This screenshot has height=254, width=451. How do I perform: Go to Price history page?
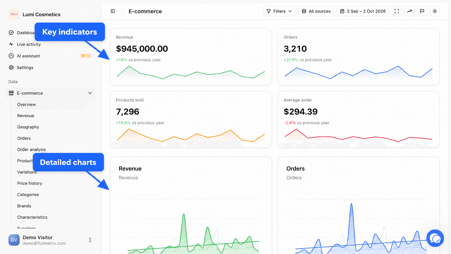click(x=30, y=183)
